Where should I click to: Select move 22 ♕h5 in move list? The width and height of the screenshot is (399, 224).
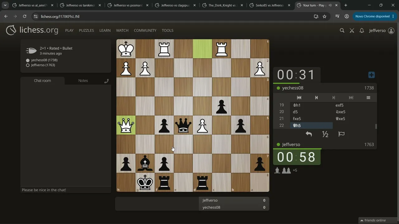point(311,125)
